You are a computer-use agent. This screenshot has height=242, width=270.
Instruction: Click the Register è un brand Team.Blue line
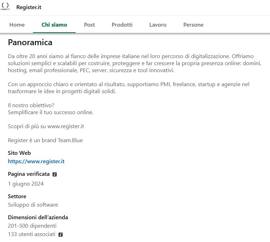[45, 140]
